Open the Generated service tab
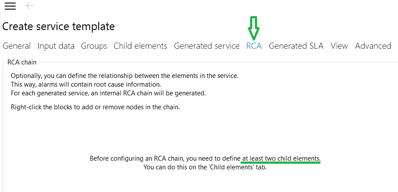 tap(207, 46)
